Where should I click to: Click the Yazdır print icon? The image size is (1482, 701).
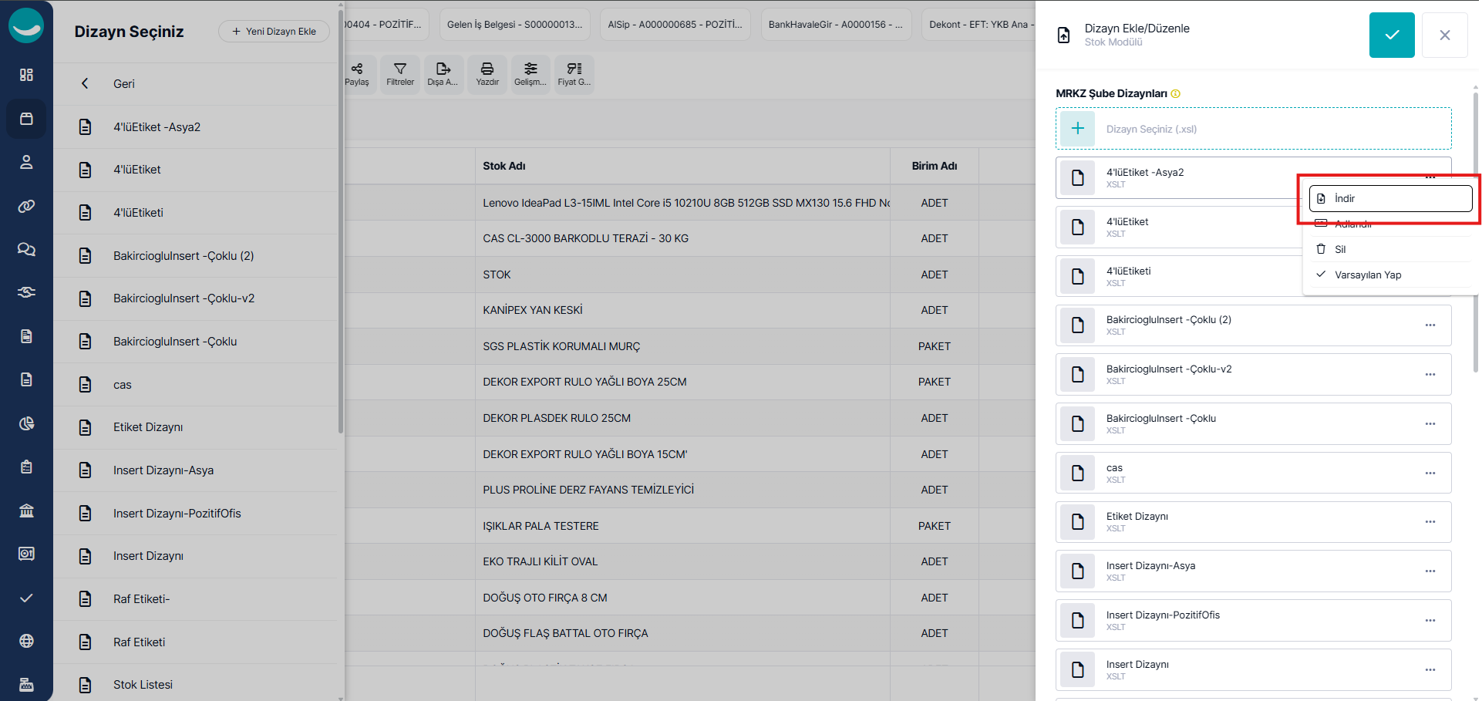[487, 74]
